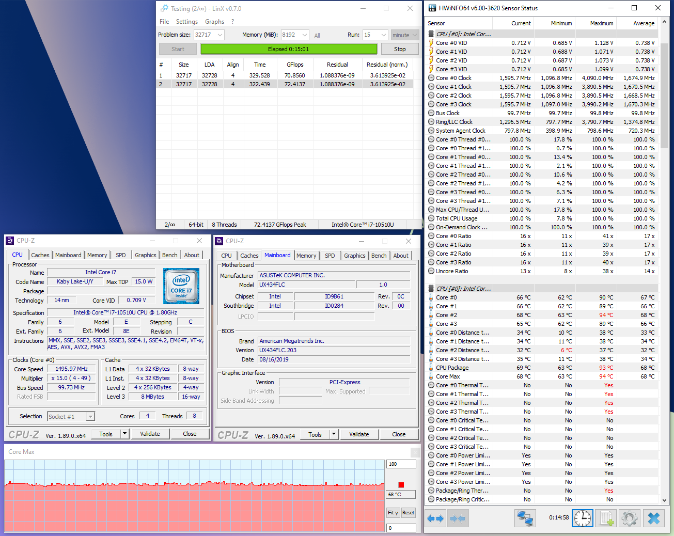Open the ? help menu in LinX
674x536 pixels.
pyautogui.click(x=233, y=22)
